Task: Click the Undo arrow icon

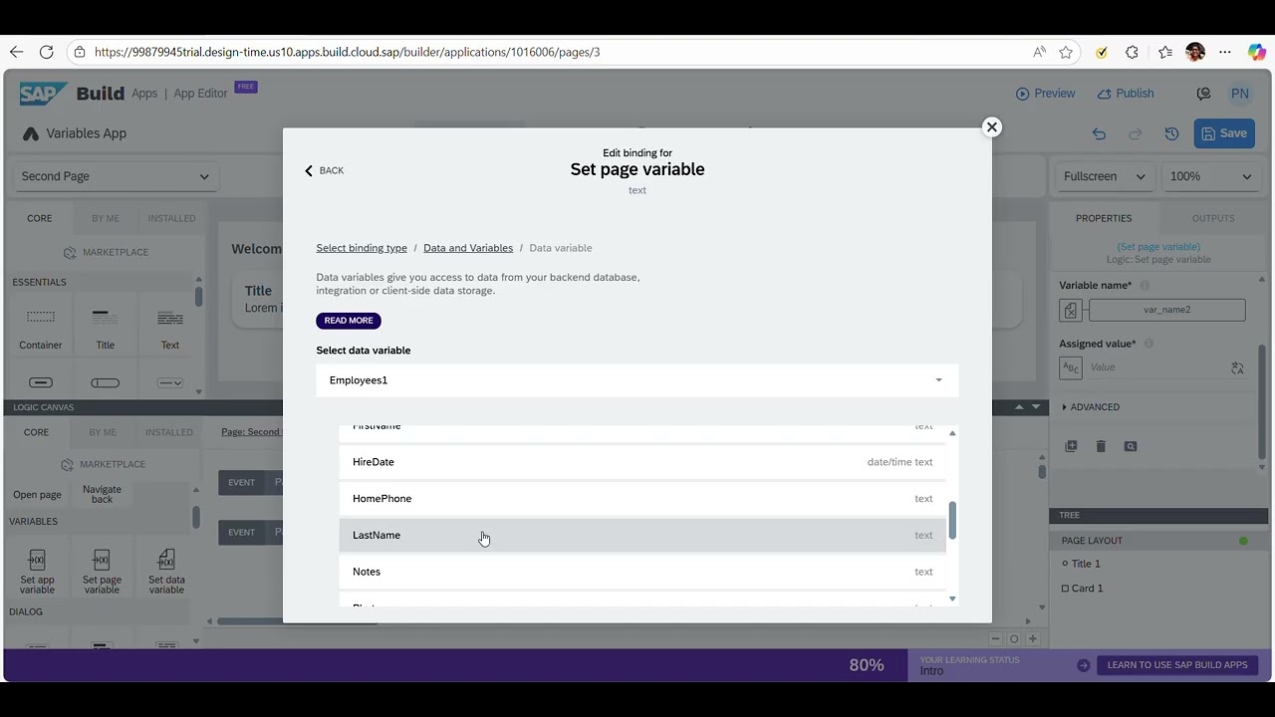Action: click(1099, 133)
